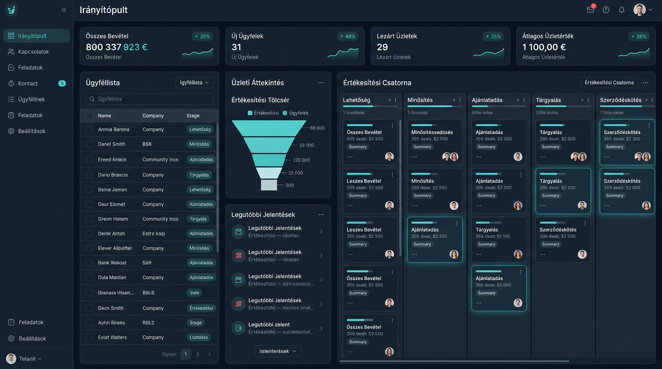
Task: Expand the Legutóbbi zelent report chevron
Action: [x=321, y=328]
